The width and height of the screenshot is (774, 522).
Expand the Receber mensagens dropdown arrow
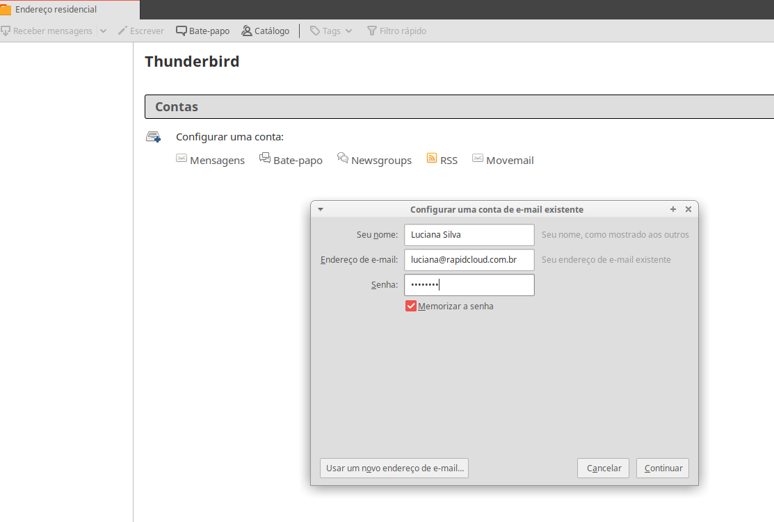click(x=103, y=31)
